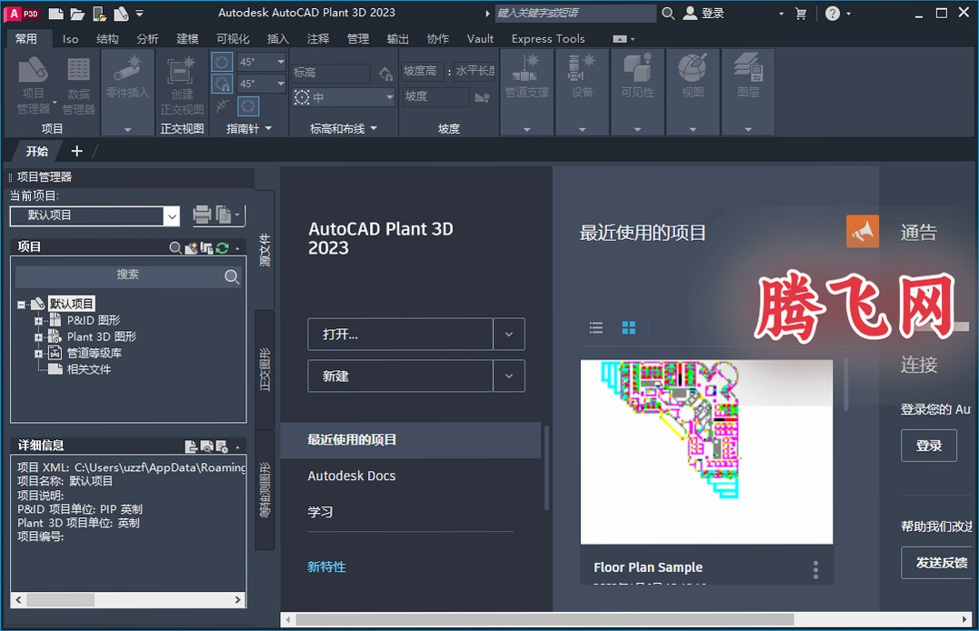
Task: Switch to the 正交图形 vertical tab
Action: [265, 369]
